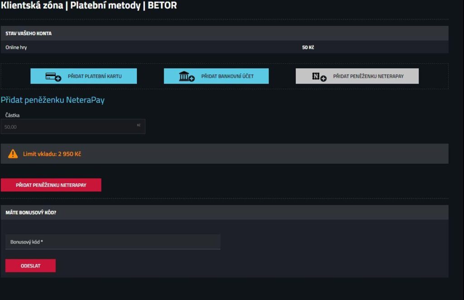Click the NeteraPay "N" wallet icon

point(319,77)
